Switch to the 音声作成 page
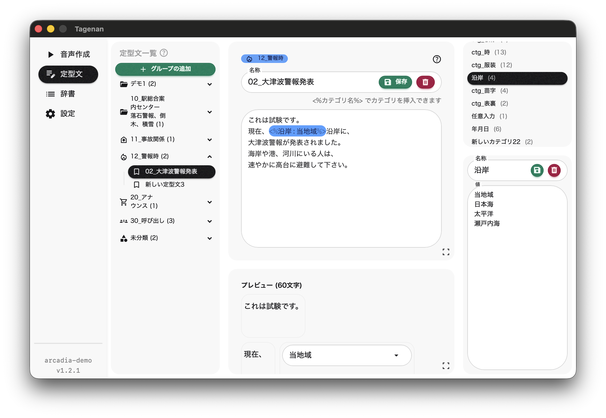The width and height of the screenshot is (606, 418). point(69,54)
